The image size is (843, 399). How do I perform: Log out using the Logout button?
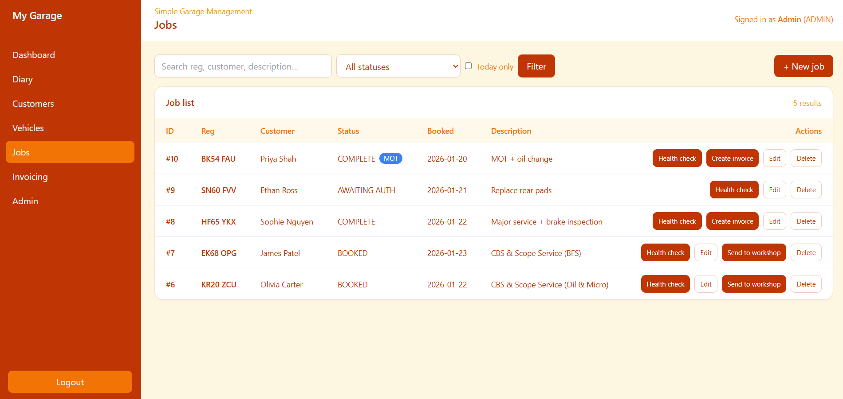(70, 382)
